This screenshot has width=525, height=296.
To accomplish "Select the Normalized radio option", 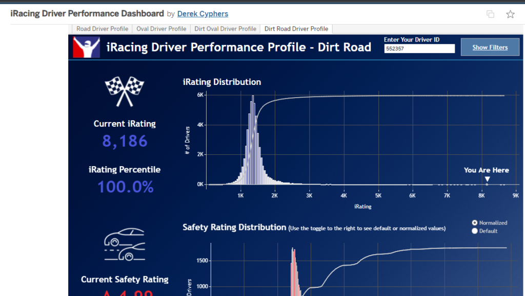I will click(x=475, y=223).
